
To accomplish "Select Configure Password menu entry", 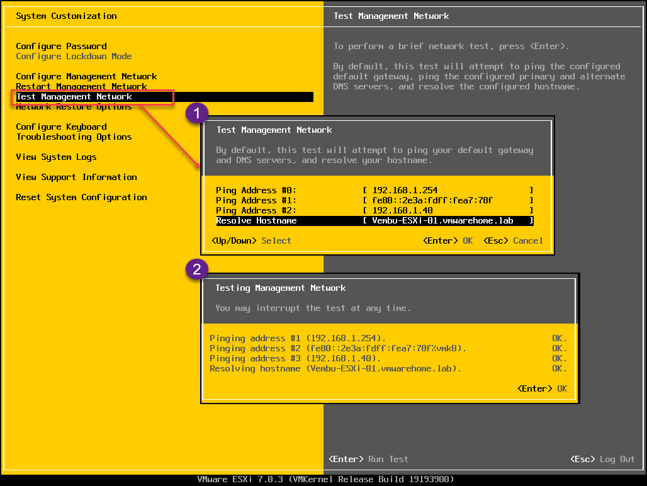I will [x=61, y=46].
